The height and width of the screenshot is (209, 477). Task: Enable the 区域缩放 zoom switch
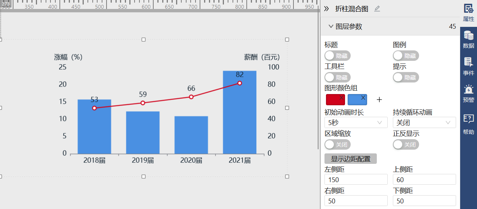(337, 144)
